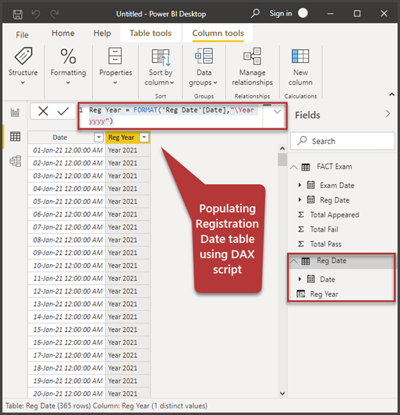
Task: Expand the Exam Date hierarchy triangle
Action: coord(300,185)
